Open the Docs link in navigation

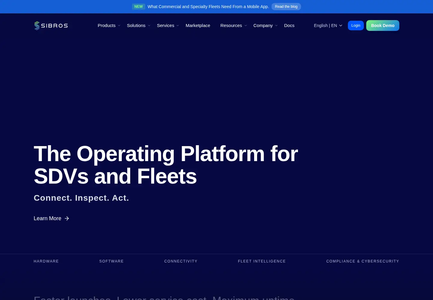289,25
